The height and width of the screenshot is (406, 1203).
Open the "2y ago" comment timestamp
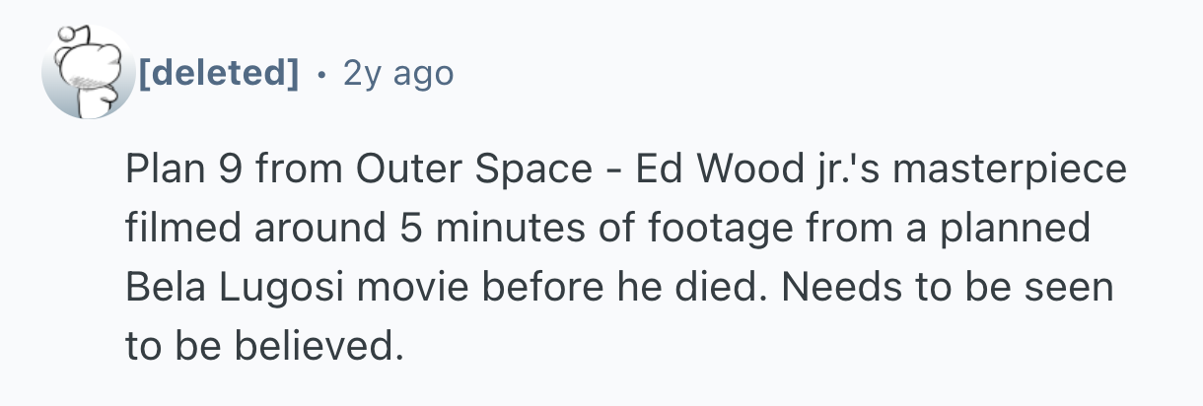pos(397,72)
